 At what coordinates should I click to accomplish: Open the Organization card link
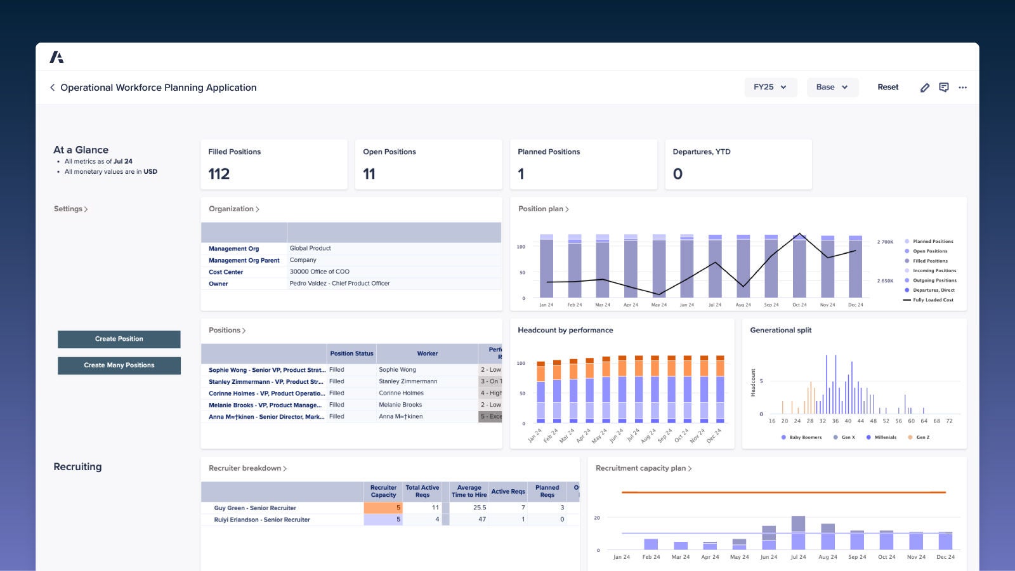click(233, 209)
